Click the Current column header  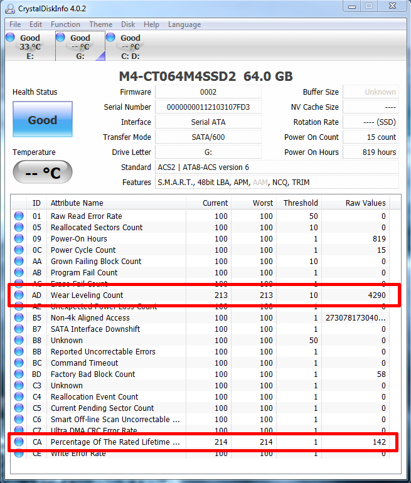pos(208,203)
